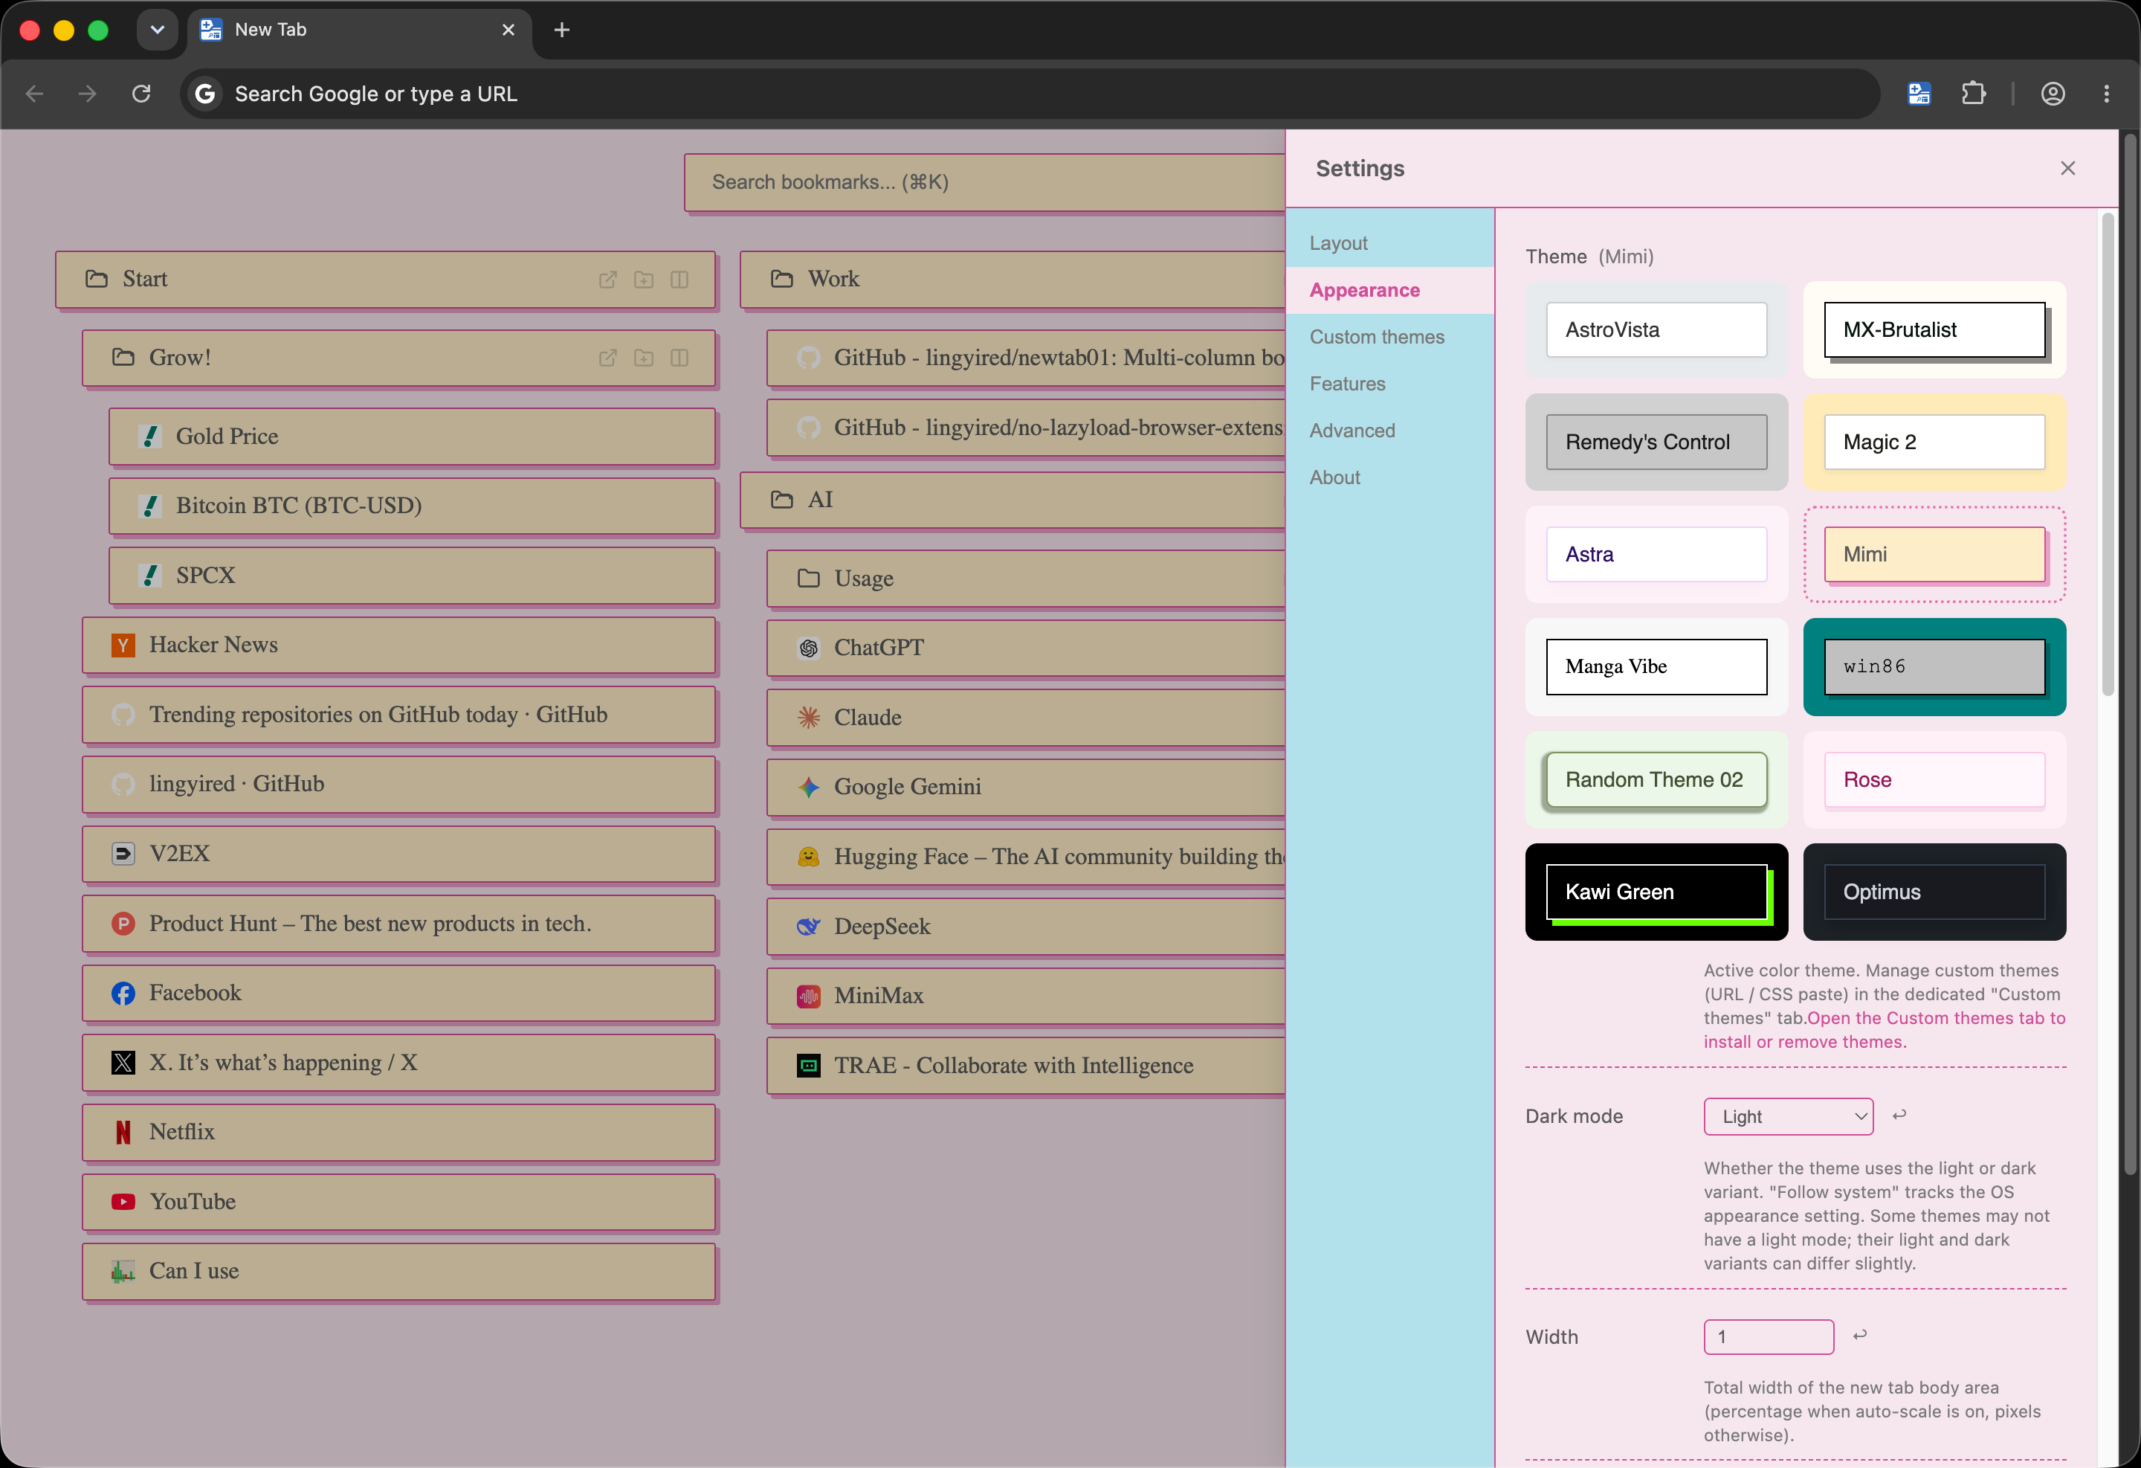Click the TRAE favicon
This screenshot has width=2141, height=1468.
click(x=809, y=1065)
